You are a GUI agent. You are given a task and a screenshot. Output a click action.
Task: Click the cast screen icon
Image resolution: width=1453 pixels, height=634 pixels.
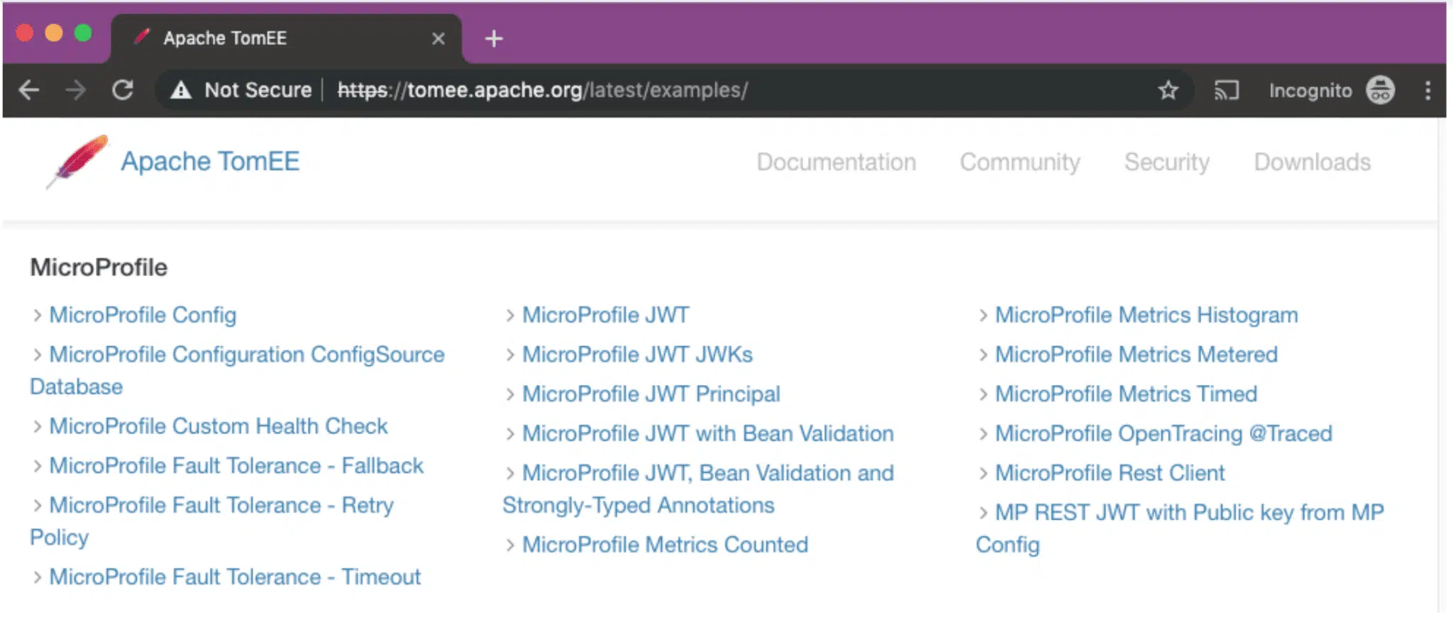tap(1226, 90)
